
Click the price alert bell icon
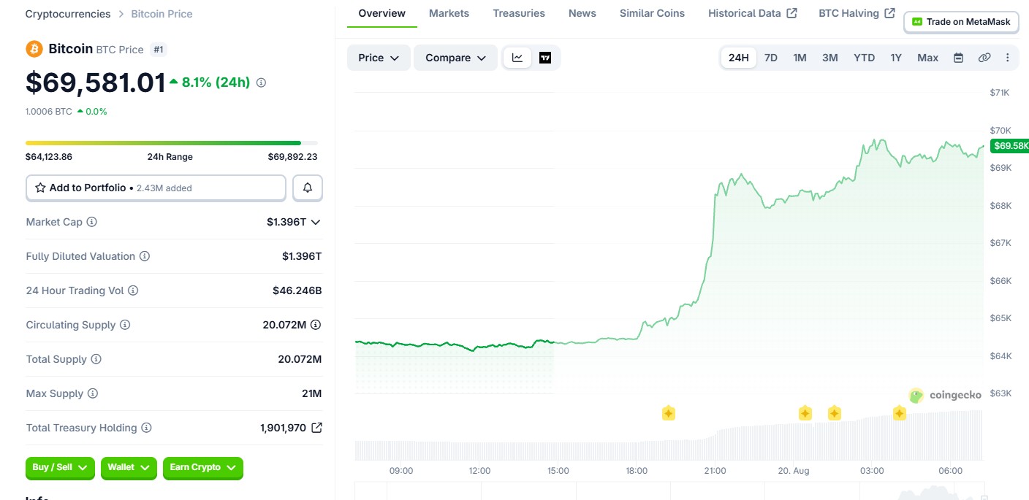[308, 188]
